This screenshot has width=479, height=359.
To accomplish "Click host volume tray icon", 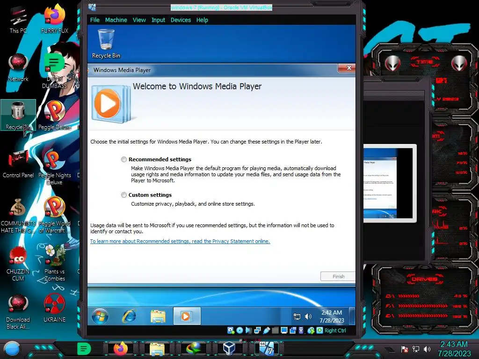I will 427,349.
